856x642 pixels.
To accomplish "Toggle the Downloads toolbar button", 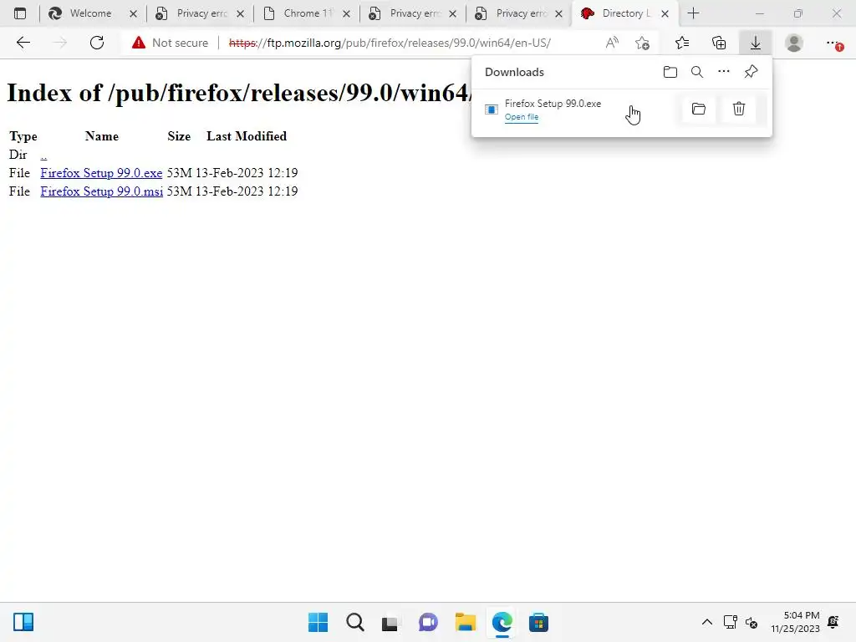I will click(x=756, y=43).
